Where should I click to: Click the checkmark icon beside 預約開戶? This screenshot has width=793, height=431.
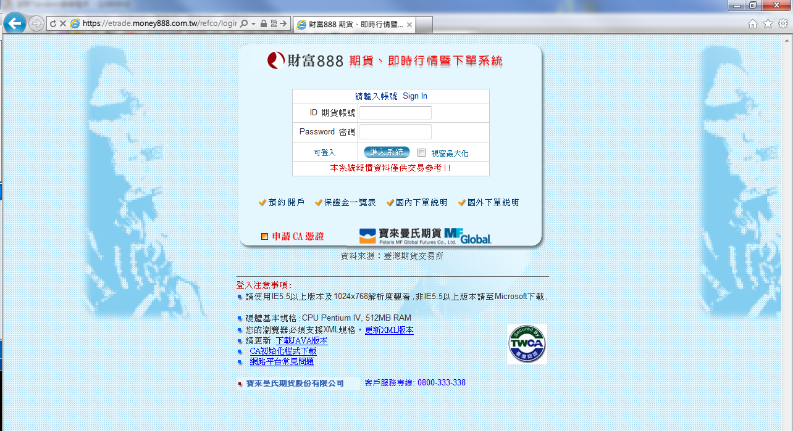tap(262, 202)
